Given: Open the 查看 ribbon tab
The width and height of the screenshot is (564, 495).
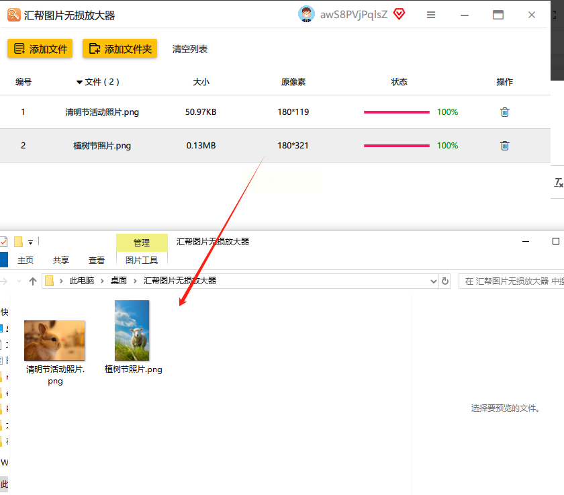Looking at the screenshot, I should [x=97, y=260].
